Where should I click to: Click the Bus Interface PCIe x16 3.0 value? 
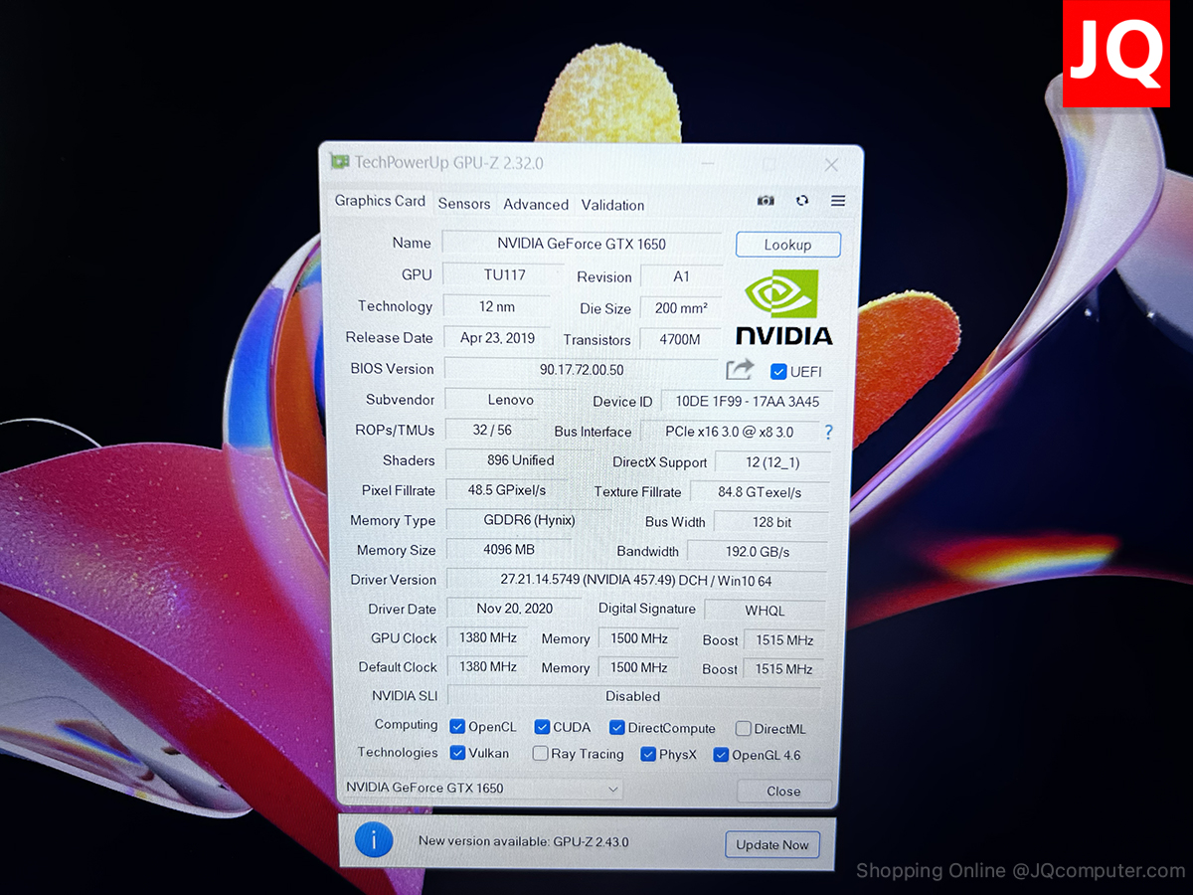[730, 433]
